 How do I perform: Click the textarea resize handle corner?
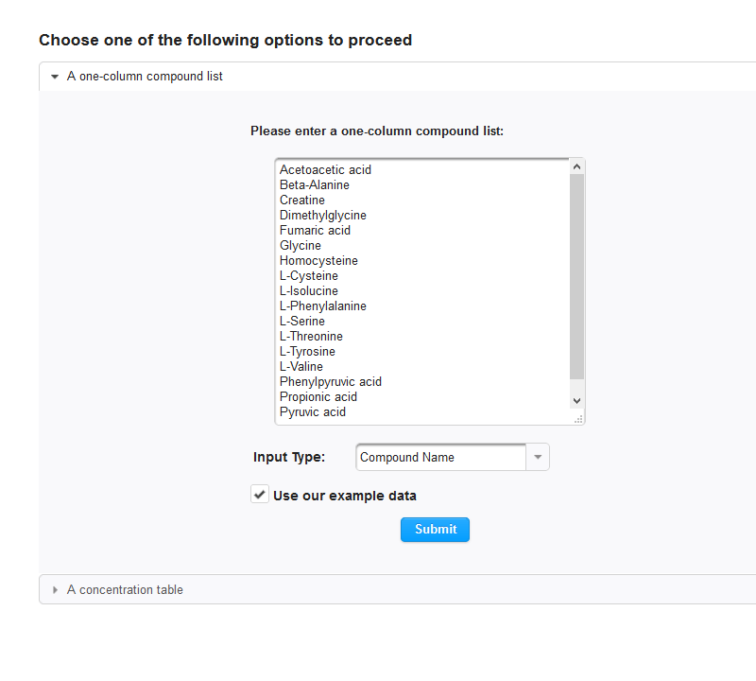coord(578,418)
